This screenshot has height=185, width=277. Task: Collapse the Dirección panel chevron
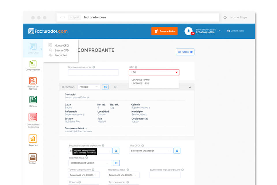coord(190,87)
